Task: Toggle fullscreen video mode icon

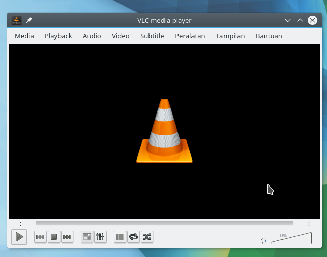Action: click(x=87, y=237)
